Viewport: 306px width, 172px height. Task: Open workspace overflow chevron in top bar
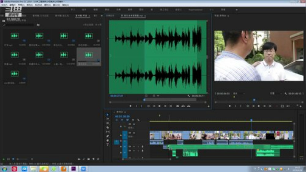(237, 9)
